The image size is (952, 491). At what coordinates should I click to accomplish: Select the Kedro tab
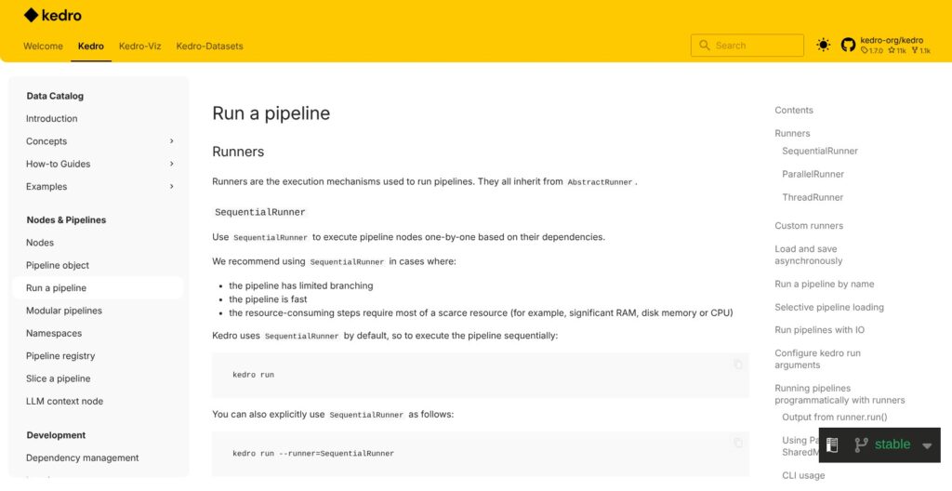pos(91,46)
